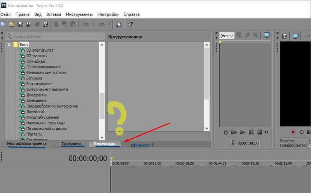This screenshot has height=193, width=311.
Task: Open the Правка menu
Action: [23, 14]
